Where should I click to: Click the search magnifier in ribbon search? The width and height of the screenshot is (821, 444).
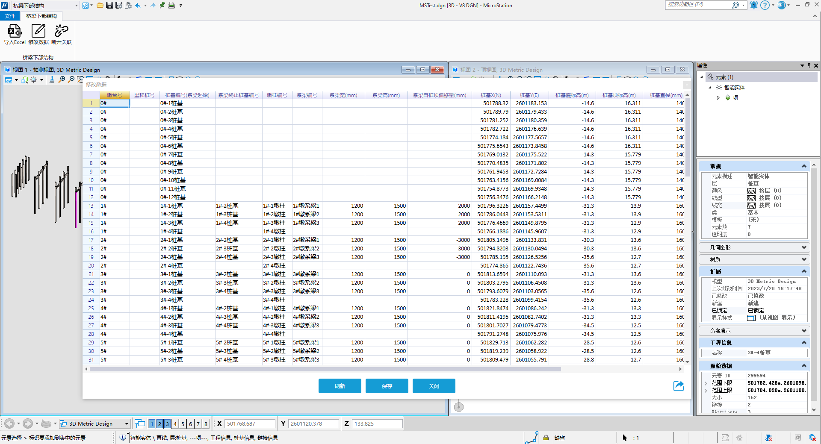735,5
